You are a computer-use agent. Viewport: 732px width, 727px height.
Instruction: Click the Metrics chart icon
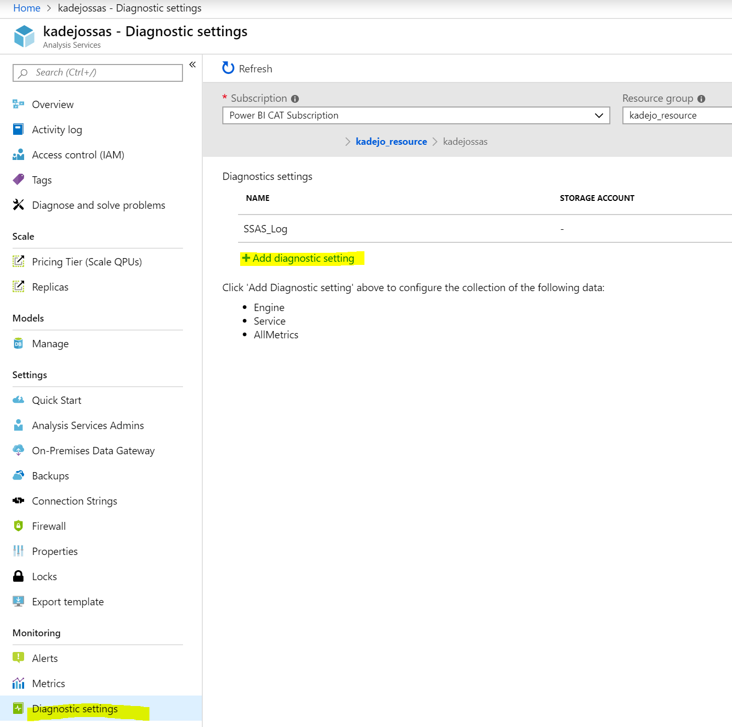click(18, 683)
